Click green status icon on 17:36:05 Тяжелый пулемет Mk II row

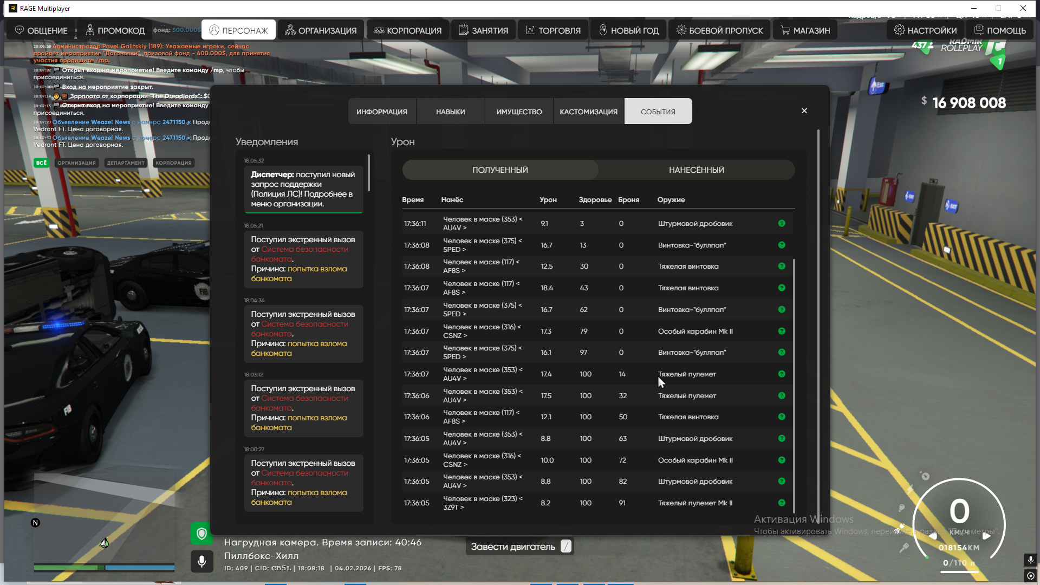click(x=782, y=503)
